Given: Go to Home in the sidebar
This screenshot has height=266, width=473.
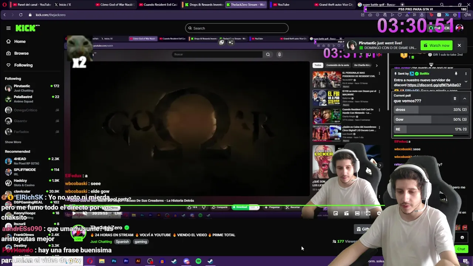Looking at the screenshot, I should tap(20, 41).
